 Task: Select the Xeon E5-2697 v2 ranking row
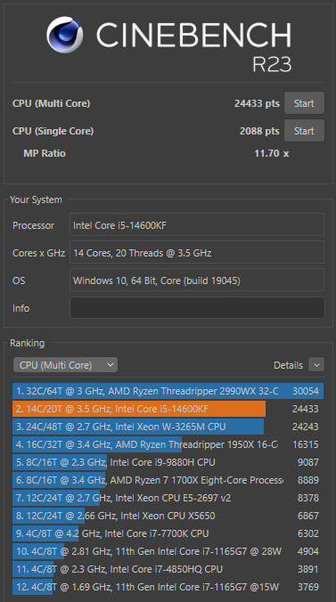(x=168, y=498)
